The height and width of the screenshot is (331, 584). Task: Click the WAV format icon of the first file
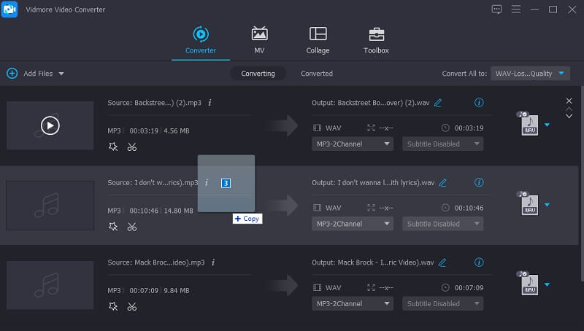529,125
